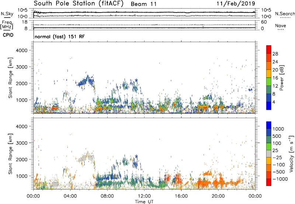Click the '20' power colorbar label
295x204 pixels.
pyautogui.click(x=275, y=70)
